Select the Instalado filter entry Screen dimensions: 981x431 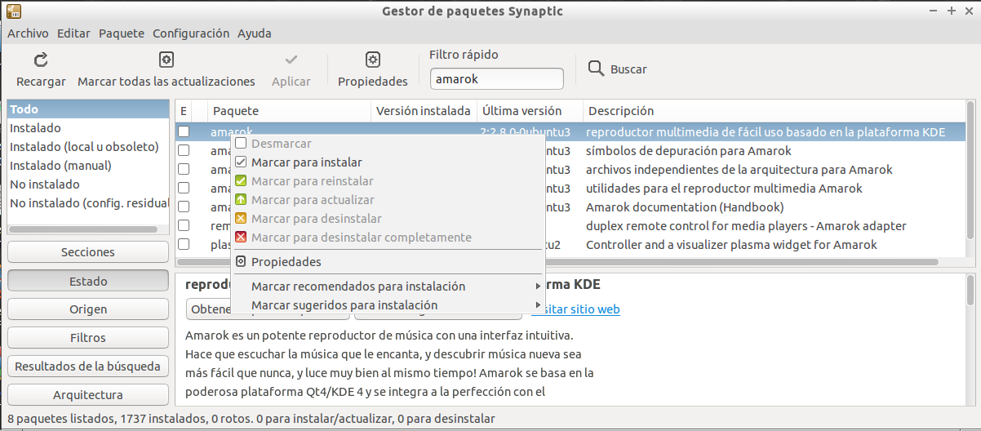tap(88, 128)
